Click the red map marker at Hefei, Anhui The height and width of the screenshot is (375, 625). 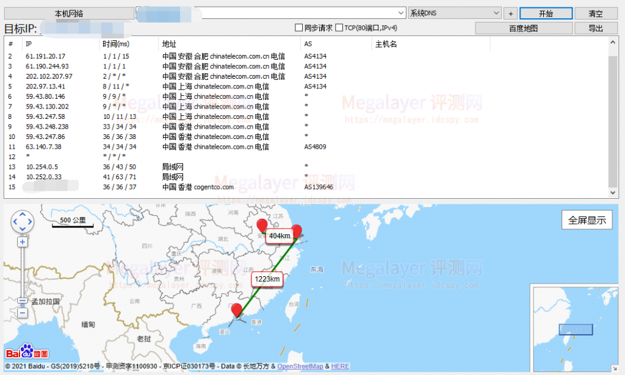tap(262, 225)
